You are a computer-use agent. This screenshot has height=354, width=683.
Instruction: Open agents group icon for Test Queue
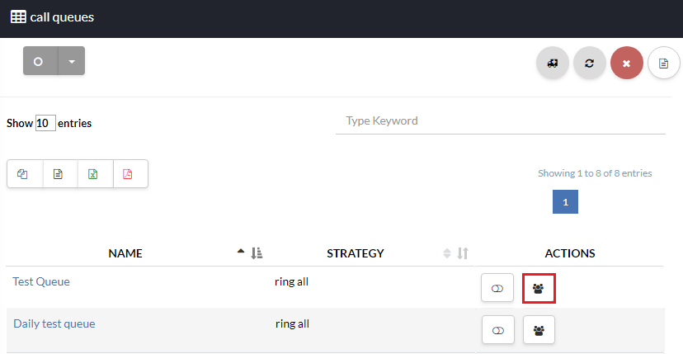539,288
